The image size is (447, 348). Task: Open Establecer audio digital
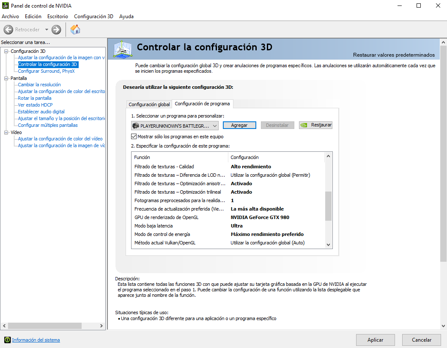point(41,112)
